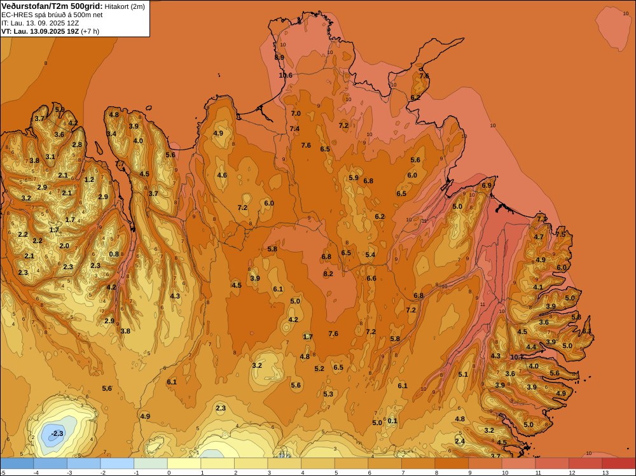Click the legend swatch between -1 and 0
The image size is (636, 476).
tap(151, 463)
